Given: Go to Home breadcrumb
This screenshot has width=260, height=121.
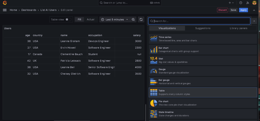Looking at the screenshot, I should 13,10.
